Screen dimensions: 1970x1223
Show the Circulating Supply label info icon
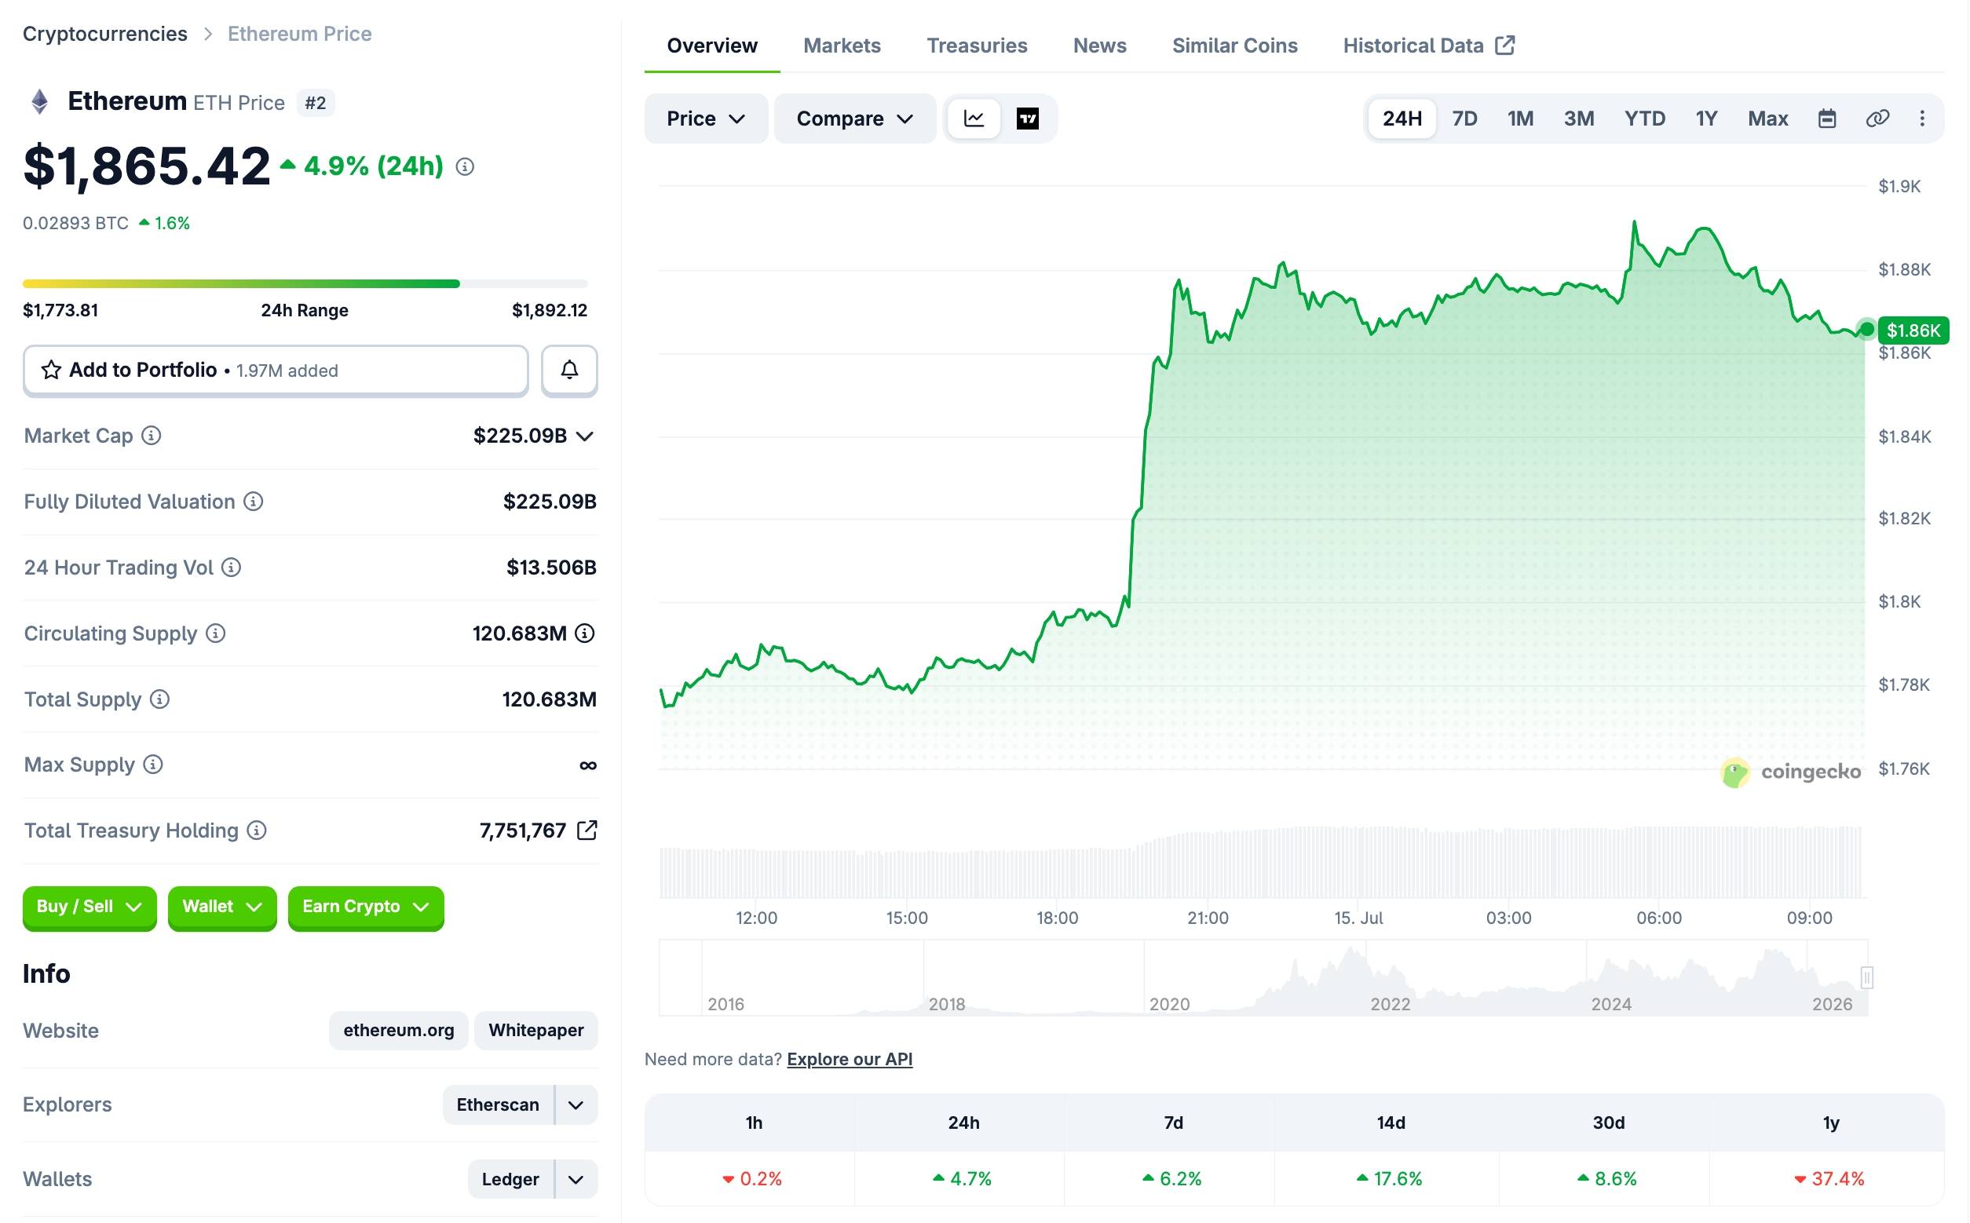(x=215, y=633)
